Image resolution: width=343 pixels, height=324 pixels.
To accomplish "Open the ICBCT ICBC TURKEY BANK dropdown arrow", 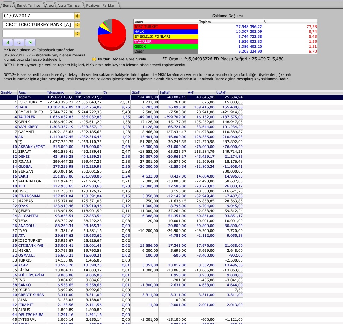I will point(77,25).
